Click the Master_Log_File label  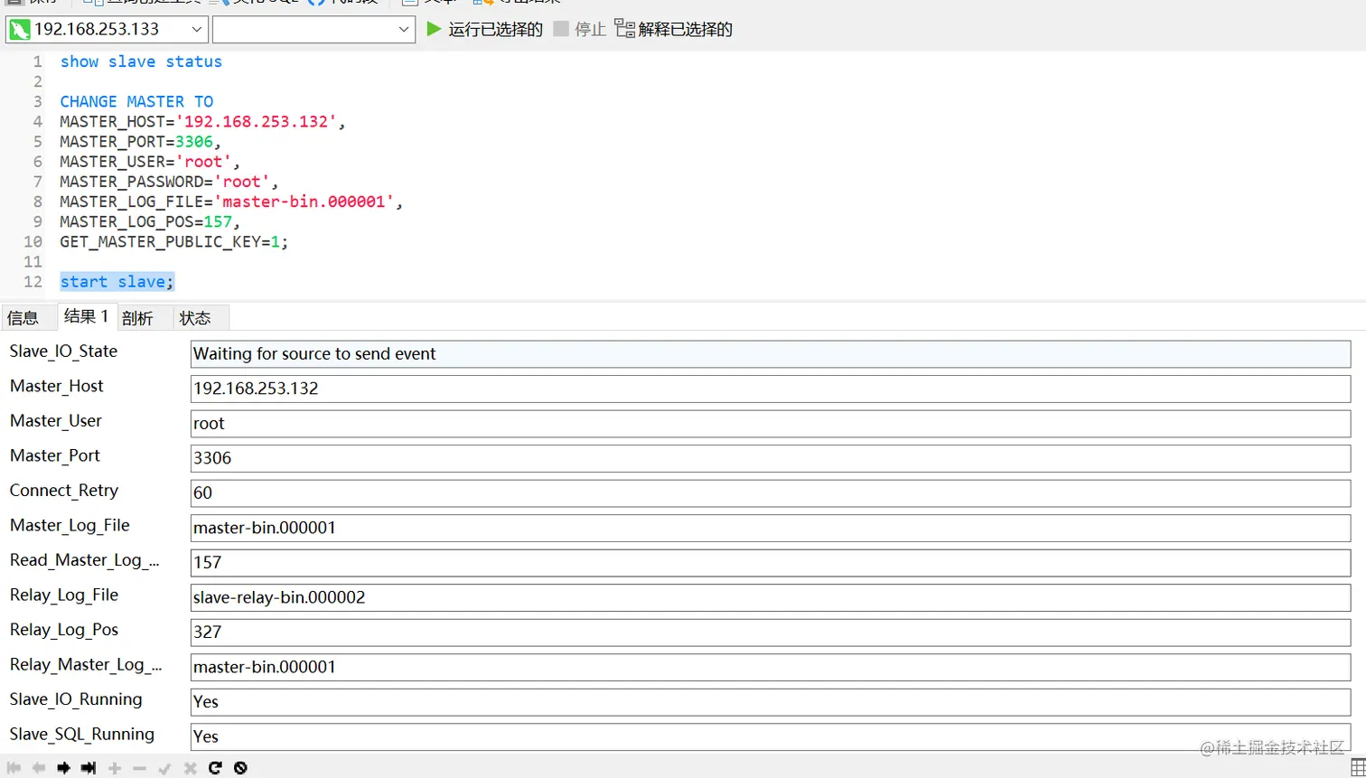70,526
